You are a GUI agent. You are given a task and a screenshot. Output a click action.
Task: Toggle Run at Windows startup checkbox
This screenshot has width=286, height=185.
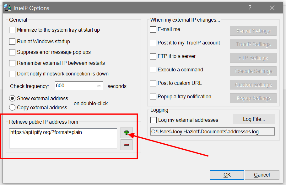click(x=12, y=41)
